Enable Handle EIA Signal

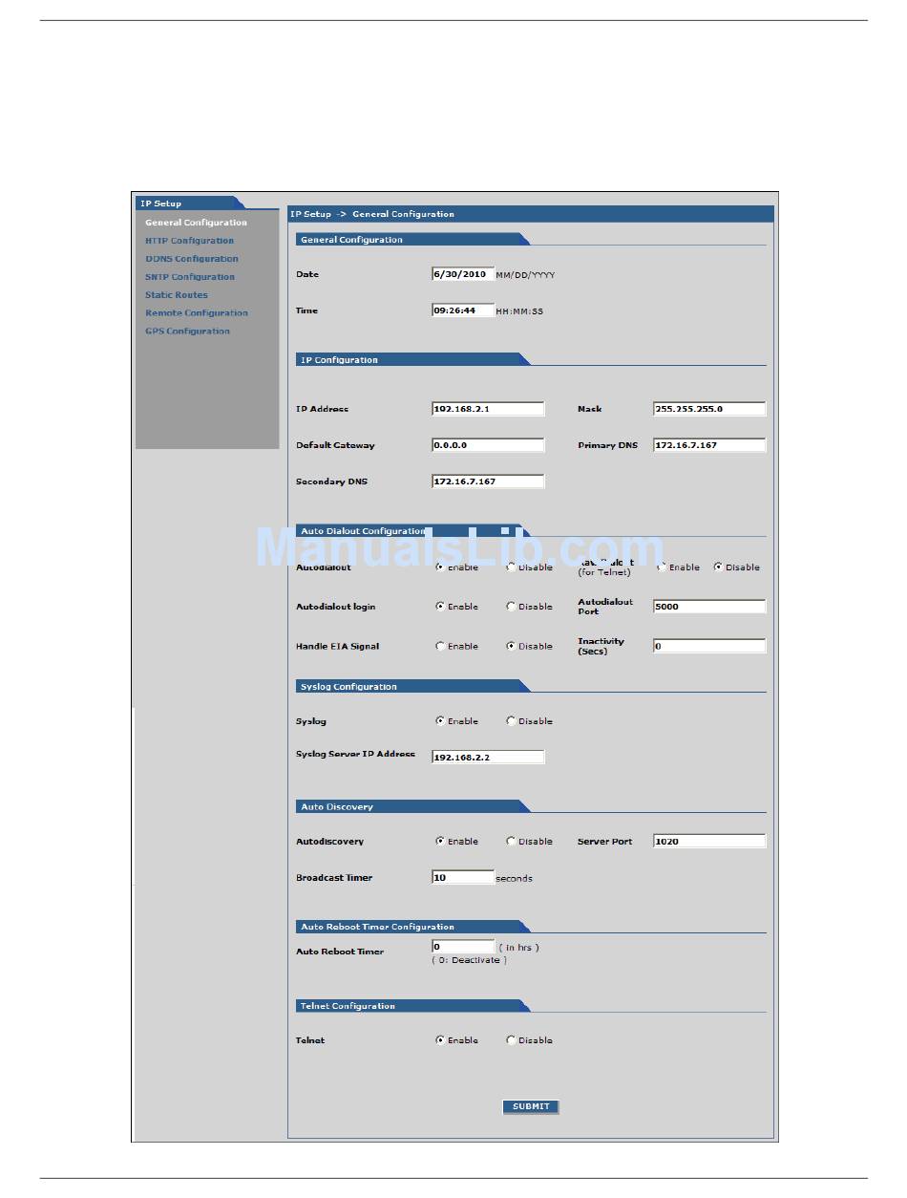coord(440,647)
